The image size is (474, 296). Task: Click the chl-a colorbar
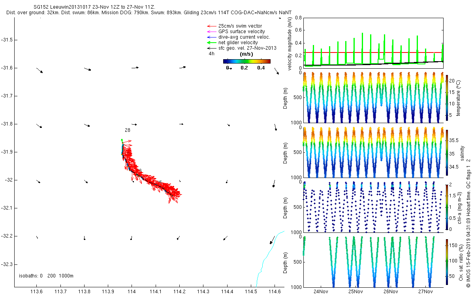click(447, 207)
